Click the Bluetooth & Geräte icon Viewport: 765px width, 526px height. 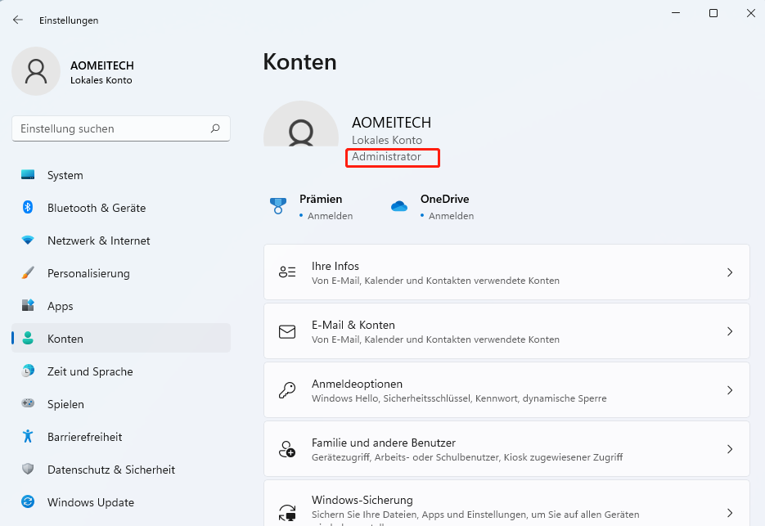pyautogui.click(x=28, y=208)
